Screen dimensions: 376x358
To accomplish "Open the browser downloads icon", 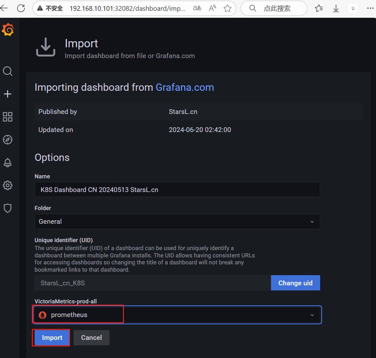I will coord(336,8).
